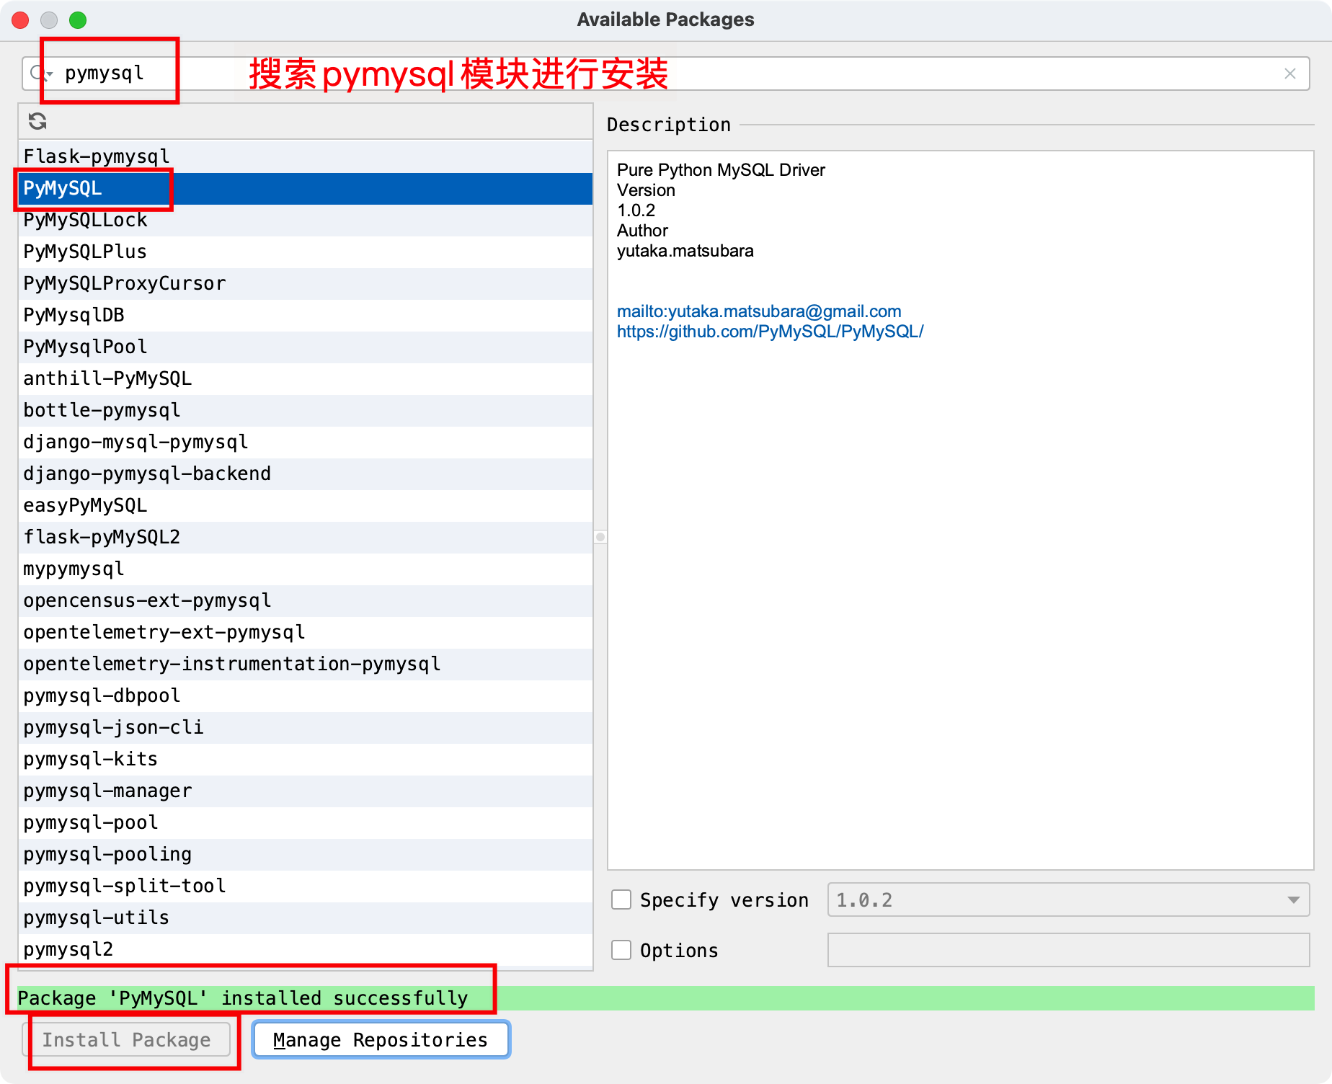Viewport: 1332px width, 1084px height.
Task: Select the opentelemetry-instrumentation-pymysql package
Action: click(306, 664)
